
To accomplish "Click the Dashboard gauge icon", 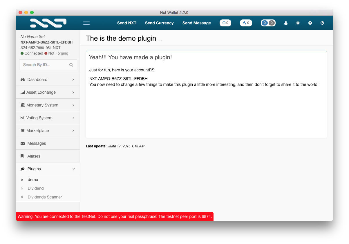I will (x=23, y=79).
